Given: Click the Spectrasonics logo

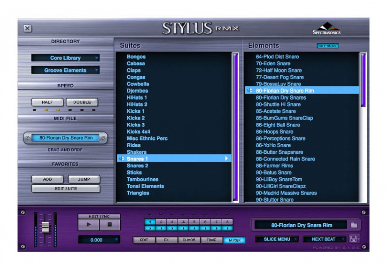Looking at the screenshot, I should (x=327, y=28).
